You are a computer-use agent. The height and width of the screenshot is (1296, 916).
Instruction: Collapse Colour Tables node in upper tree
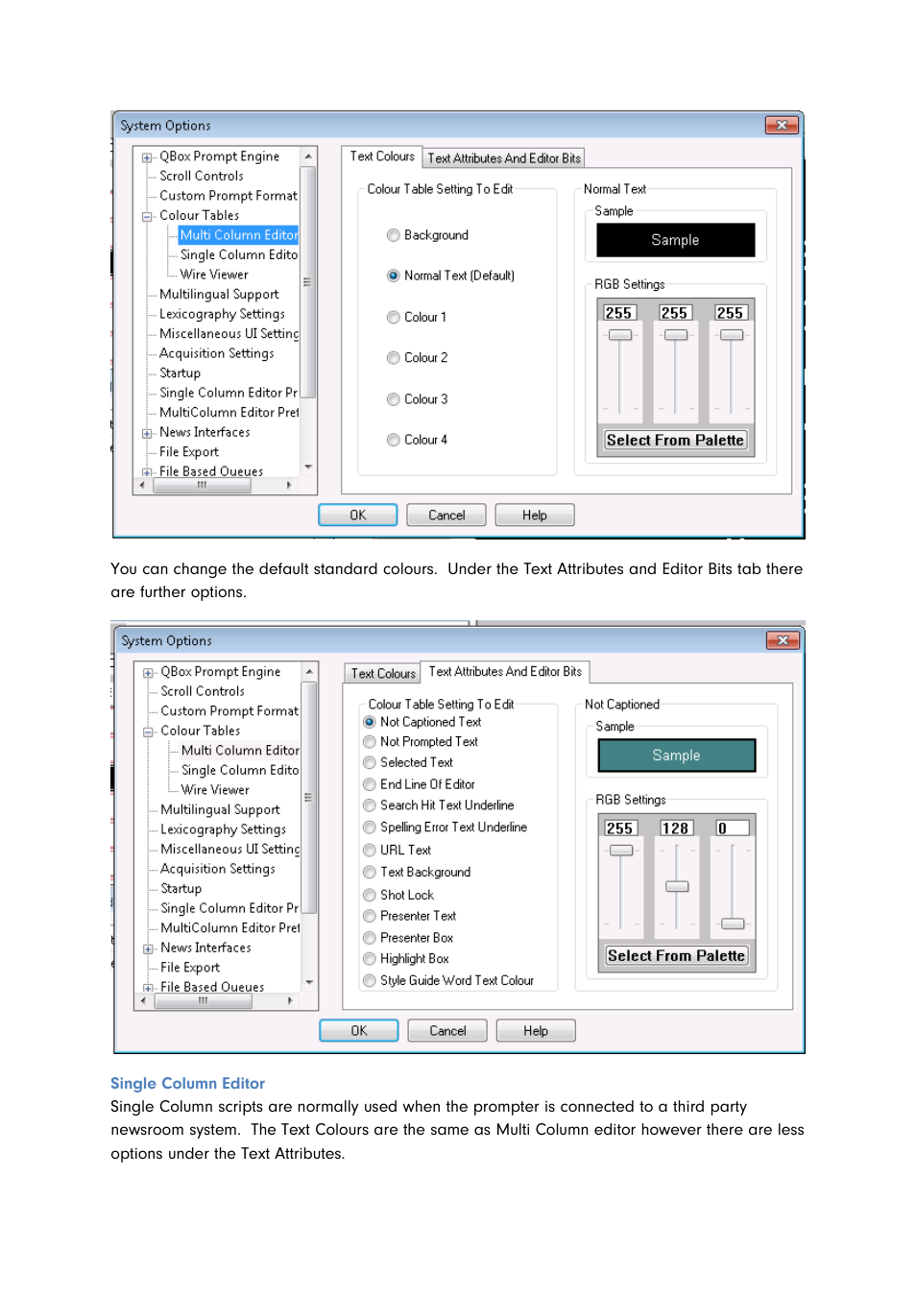(x=147, y=217)
